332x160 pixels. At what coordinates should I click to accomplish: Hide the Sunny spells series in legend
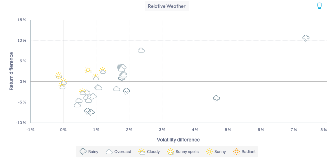pos(183,152)
